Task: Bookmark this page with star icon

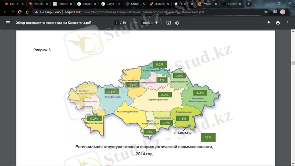Action: [266, 12]
